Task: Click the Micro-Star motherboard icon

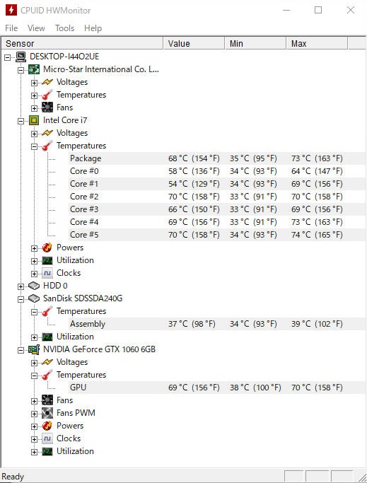Action: pyautogui.click(x=34, y=69)
